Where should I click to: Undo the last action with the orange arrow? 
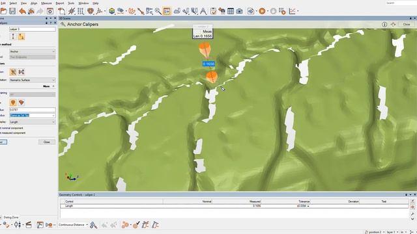(x=22, y=11)
